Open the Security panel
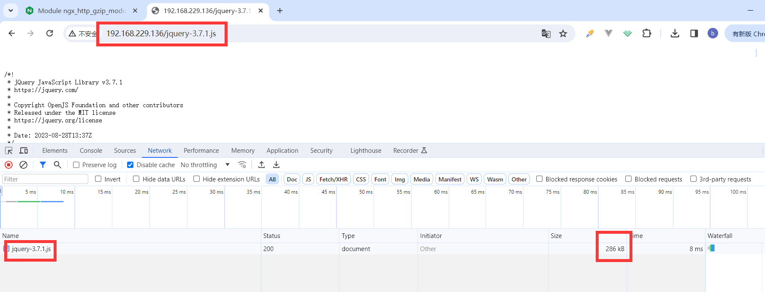The height and width of the screenshot is (292, 765). point(321,151)
